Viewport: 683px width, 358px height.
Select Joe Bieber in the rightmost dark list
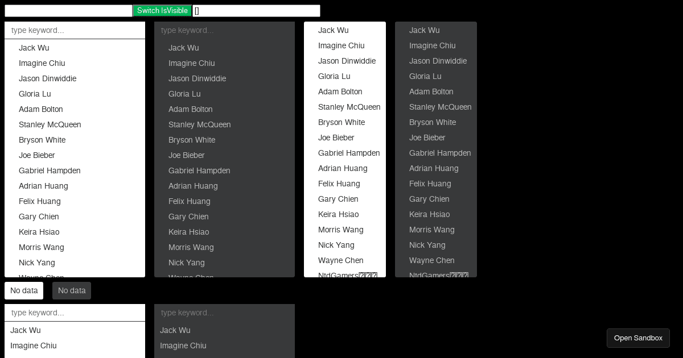427,138
